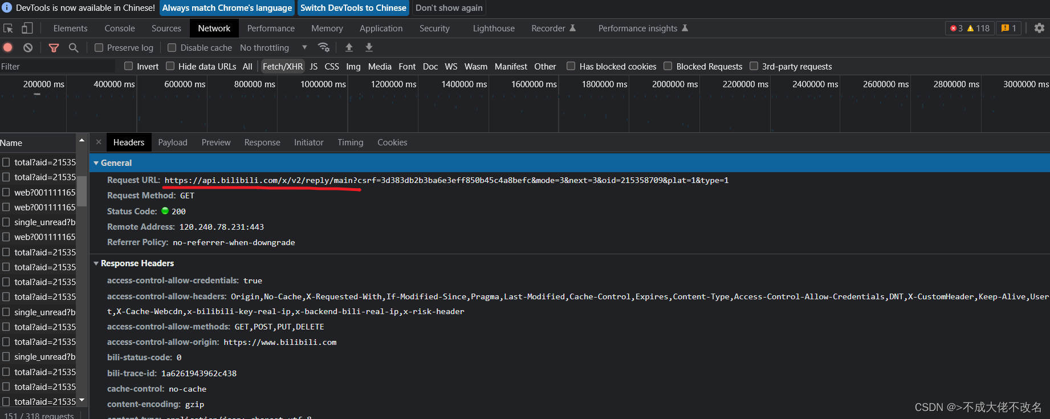Enable the Preserve log checkbox

click(x=99, y=48)
